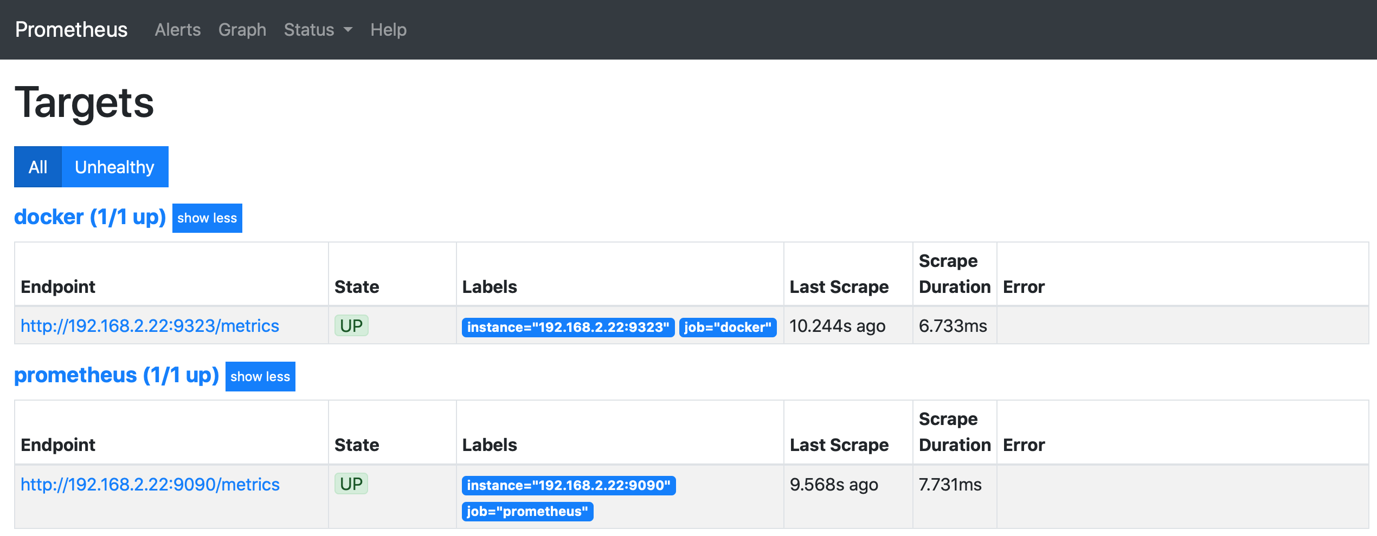
Task: Select the 9.568s ago last scrape value
Action: coord(834,485)
